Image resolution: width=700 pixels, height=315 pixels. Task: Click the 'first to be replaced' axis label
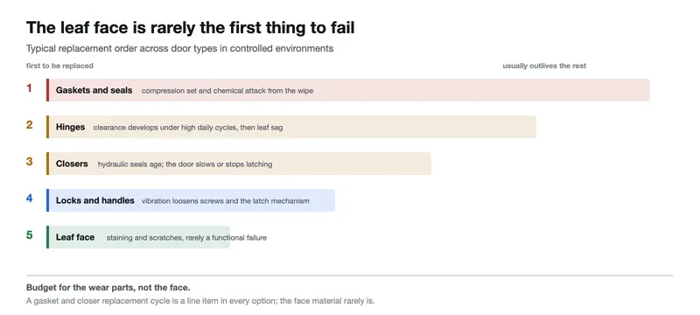pos(59,66)
